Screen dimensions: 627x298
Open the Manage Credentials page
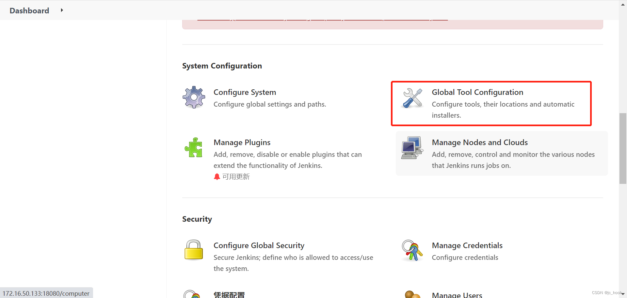click(467, 246)
